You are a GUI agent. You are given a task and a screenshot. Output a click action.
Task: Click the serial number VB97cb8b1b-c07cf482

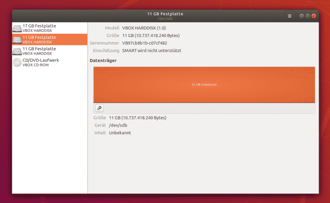click(144, 43)
